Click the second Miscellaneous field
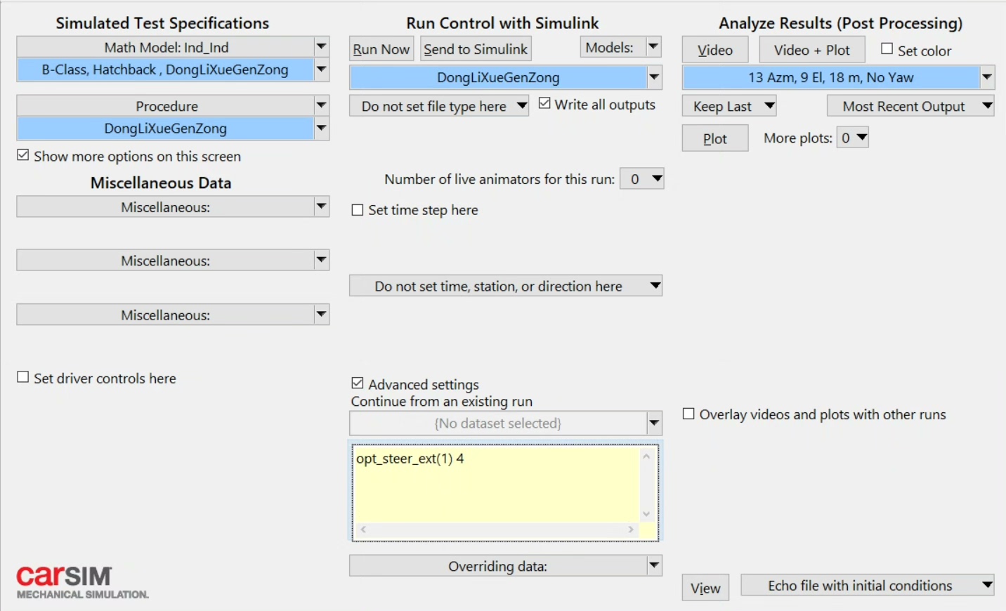Image resolution: width=1006 pixels, height=611 pixels. [165, 260]
